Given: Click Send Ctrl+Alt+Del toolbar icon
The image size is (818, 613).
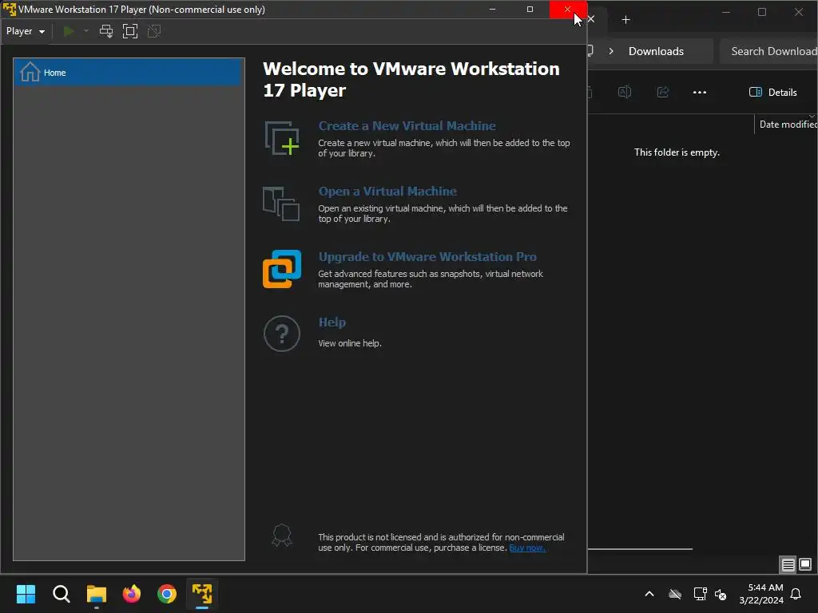Looking at the screenshot, I should coord(106,31).
